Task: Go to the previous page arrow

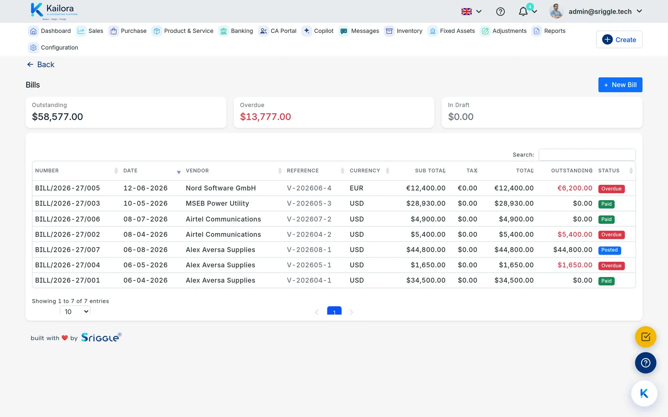Action: 317,312
